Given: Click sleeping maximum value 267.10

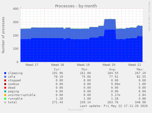Looking at the screenshot, I should [140, 73].
